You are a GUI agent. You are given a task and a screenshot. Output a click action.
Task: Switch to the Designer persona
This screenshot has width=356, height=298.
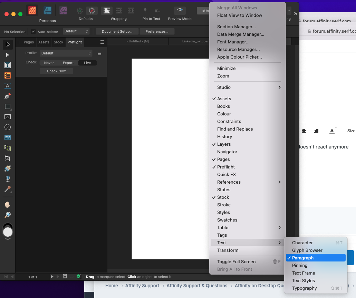click(x=47, y=10)
